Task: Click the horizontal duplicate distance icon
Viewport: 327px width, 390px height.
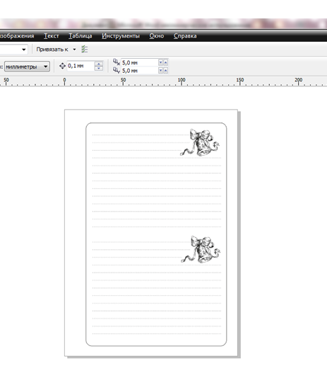Action: (x=117, y=62)
